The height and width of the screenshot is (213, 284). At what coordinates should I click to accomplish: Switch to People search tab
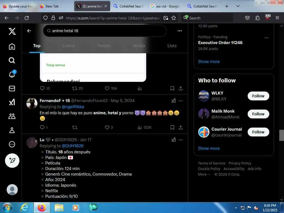[104, 46]
